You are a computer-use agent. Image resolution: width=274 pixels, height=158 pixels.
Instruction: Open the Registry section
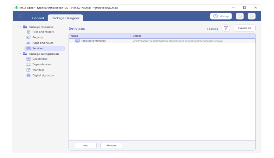pos(38,37)
